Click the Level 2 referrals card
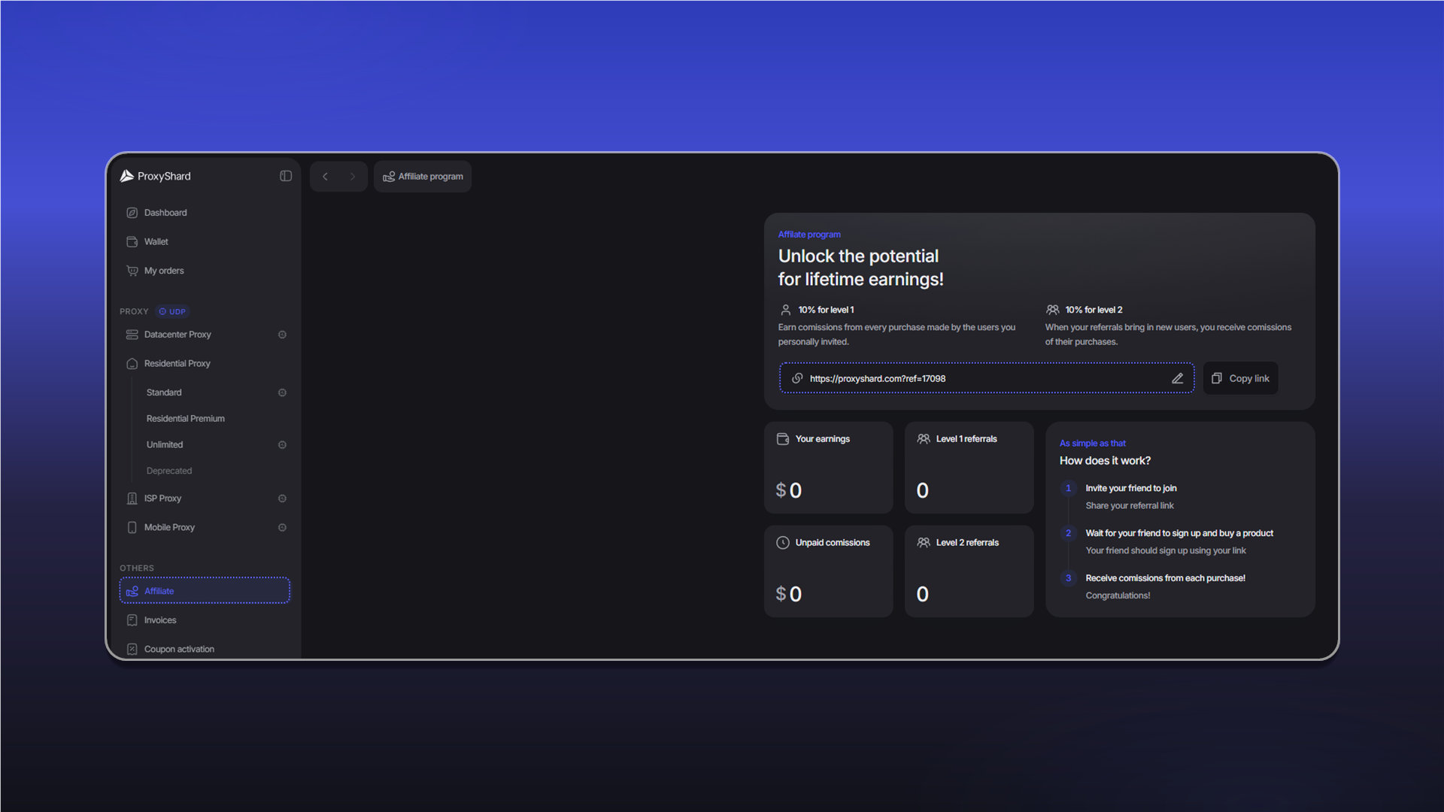Viewport: 1444px width, 812px height. click(x=969, y=571)
